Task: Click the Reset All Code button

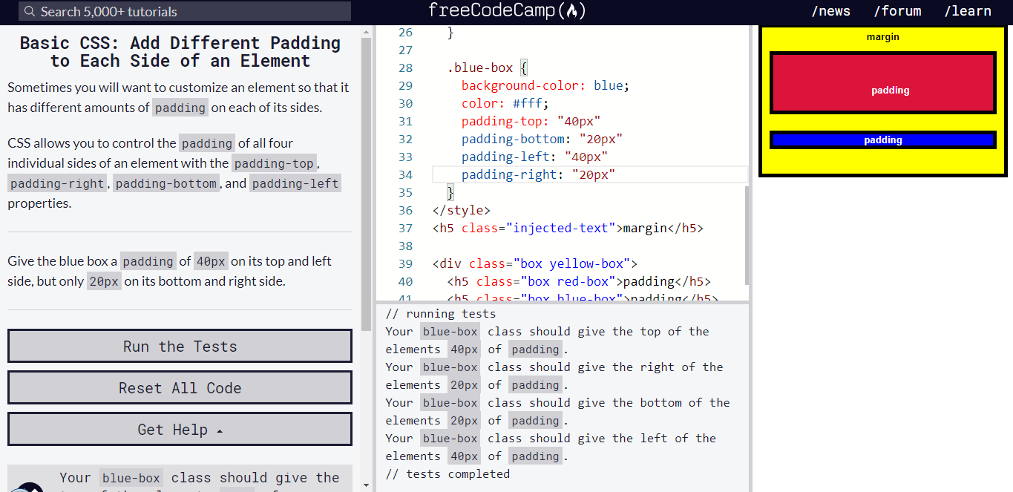Action: click(x=180, y=387)
